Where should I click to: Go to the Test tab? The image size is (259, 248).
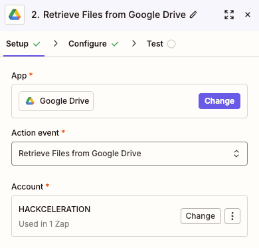coord(161,44)
